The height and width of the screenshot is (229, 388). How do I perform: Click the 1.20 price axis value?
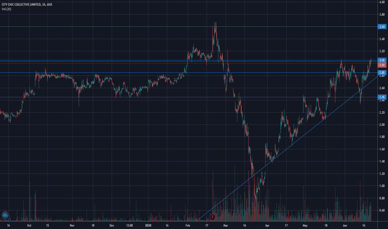(x=382, y=174)
